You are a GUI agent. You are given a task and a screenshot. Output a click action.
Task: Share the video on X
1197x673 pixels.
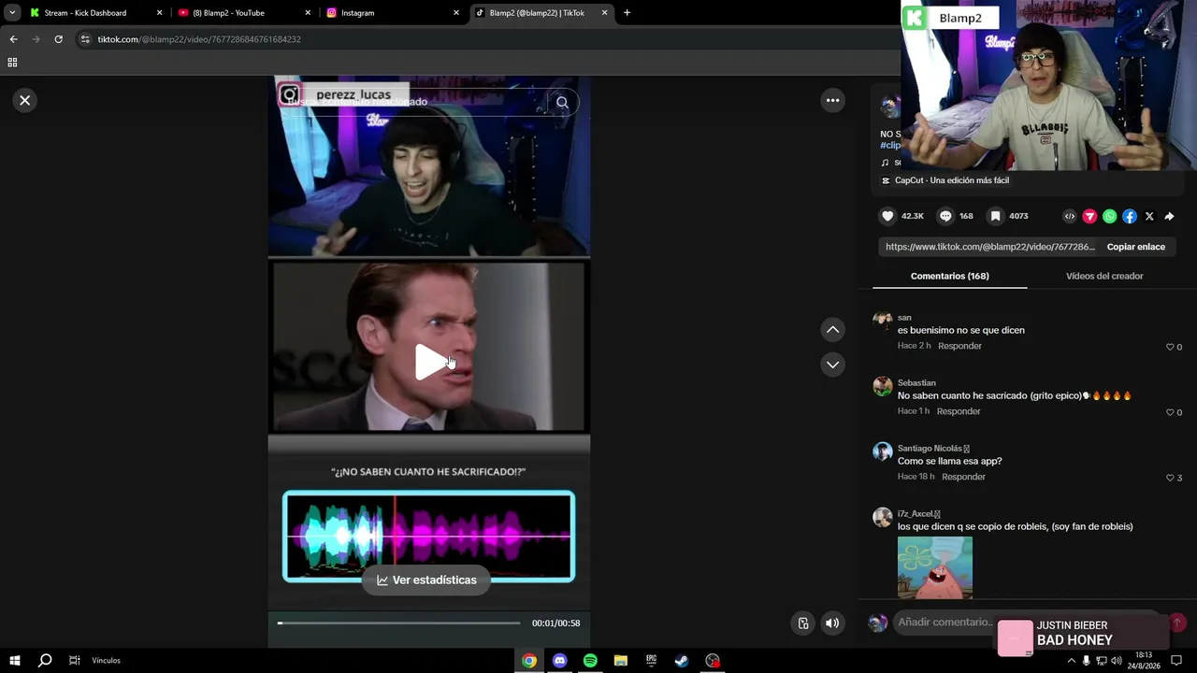tap(1149, 216)
